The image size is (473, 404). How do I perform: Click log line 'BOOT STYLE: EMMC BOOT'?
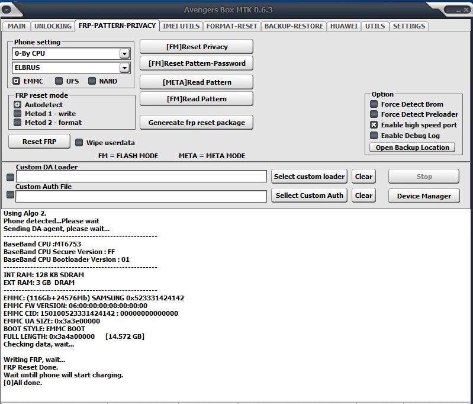[44, 329]
